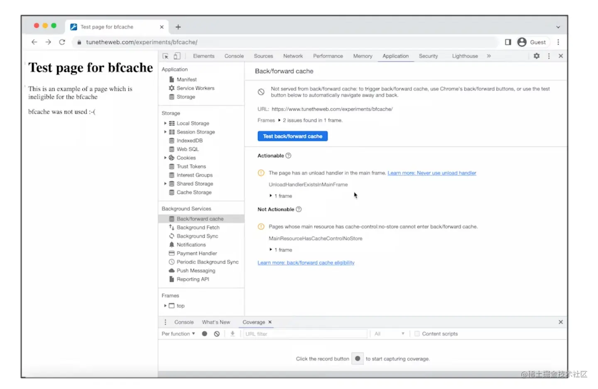Click the browser back arrow
The image size is (598, 389).
[34, 42]
